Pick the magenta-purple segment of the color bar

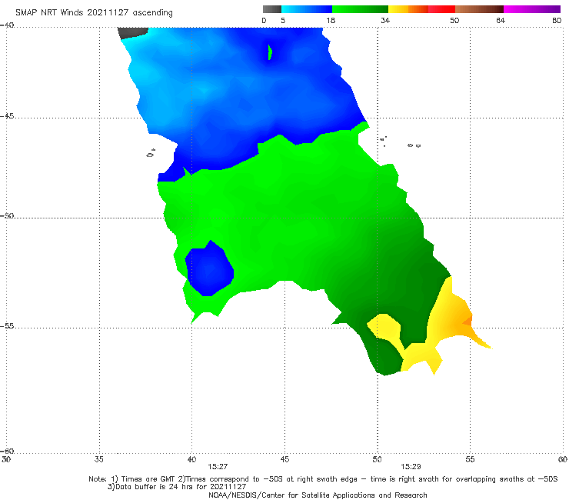pyautogui.click(x=532, y=9)
